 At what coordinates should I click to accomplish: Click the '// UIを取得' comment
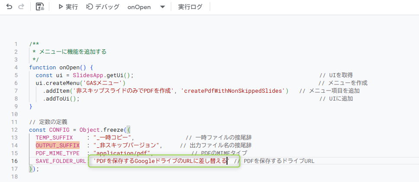point(336,75)
